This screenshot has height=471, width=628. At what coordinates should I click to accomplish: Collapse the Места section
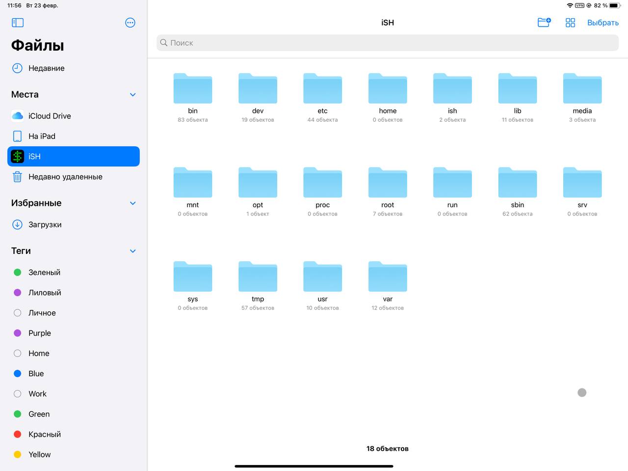point(132,94)
